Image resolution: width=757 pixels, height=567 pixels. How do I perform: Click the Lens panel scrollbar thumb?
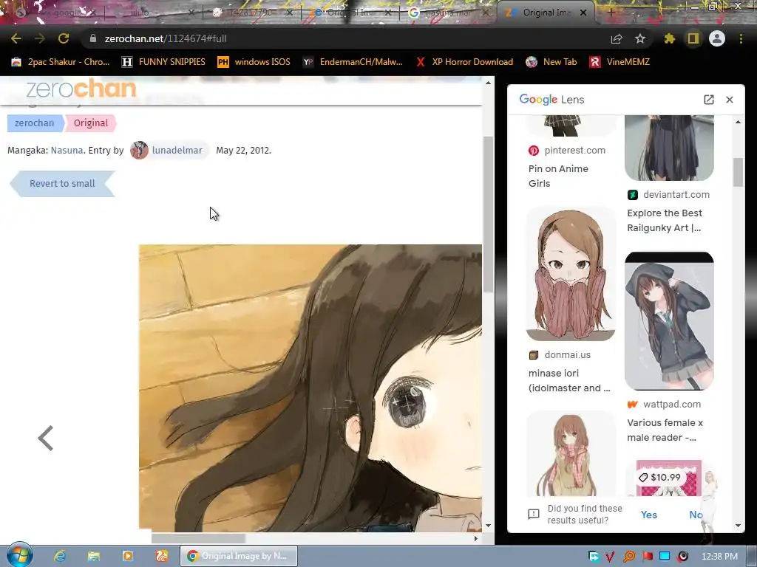(x=738, y=171)
